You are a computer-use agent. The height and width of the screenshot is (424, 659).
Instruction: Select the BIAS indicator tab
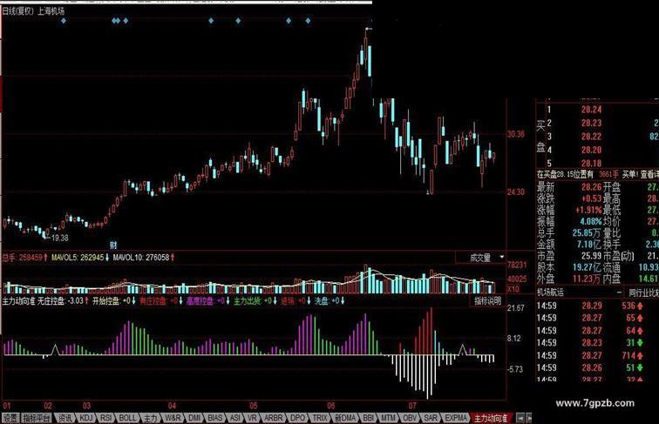tap(215, 418)
